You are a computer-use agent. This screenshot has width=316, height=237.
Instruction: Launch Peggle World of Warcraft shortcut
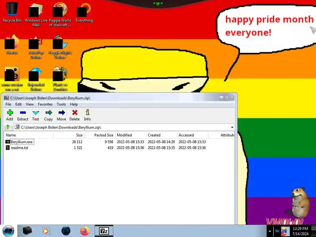[x=60, y=15]
